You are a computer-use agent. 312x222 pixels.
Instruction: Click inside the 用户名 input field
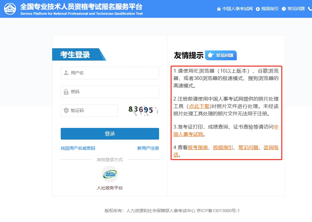click(110, 73)
